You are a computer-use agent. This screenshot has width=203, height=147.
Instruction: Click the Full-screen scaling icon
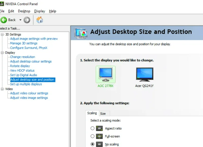point(99,136)
